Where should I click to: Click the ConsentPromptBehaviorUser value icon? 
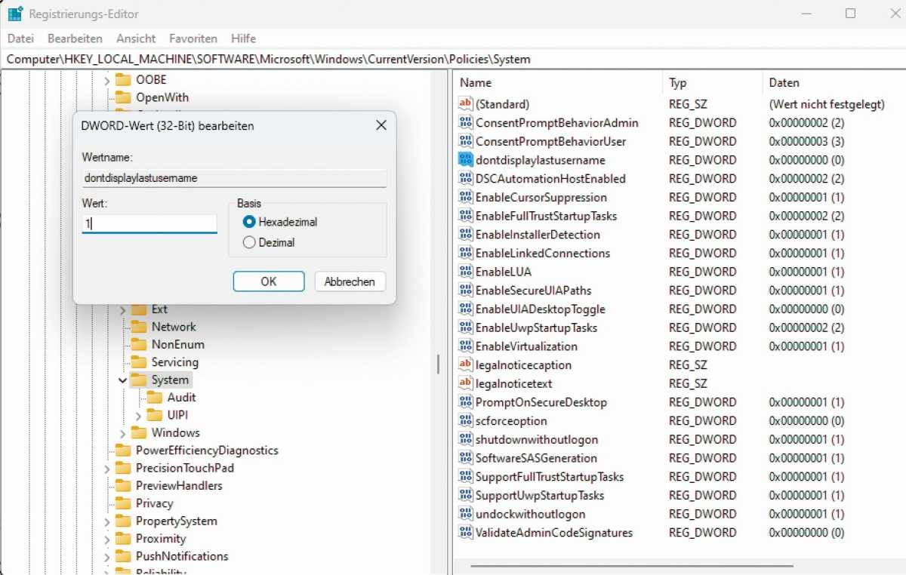click(465, 141)
